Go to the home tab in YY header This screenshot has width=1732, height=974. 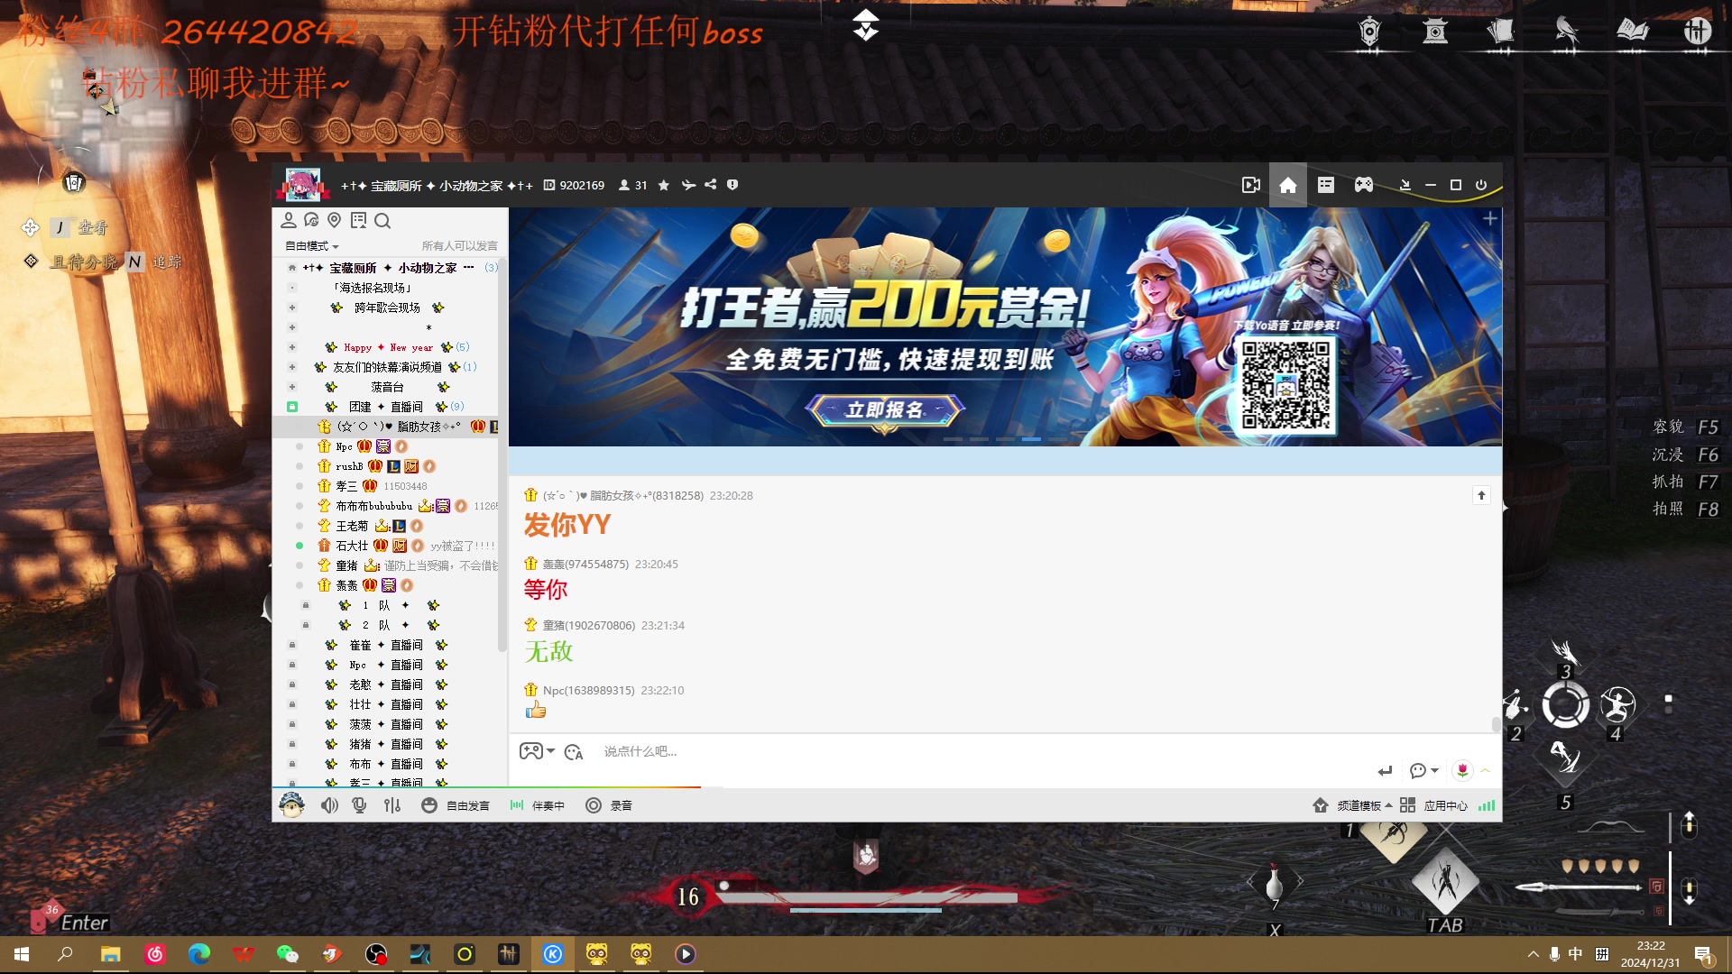point(1288,185)
